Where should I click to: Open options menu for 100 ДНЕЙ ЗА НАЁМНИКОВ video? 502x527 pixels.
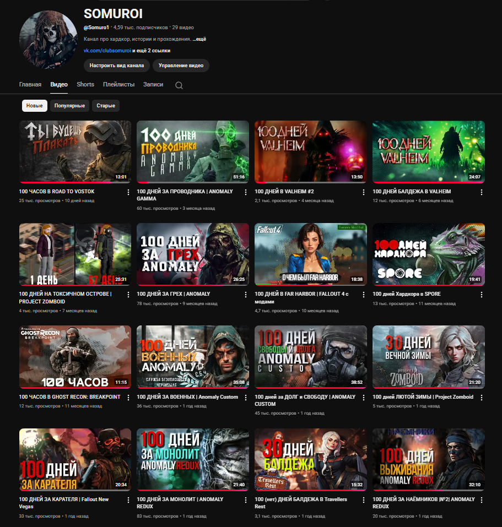tap(482, 500)
